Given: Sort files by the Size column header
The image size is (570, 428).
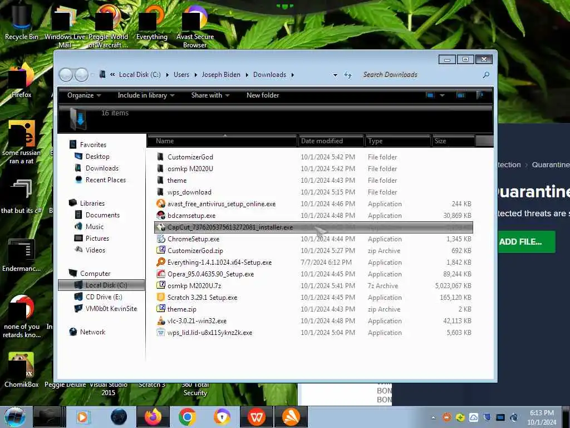Looking at the screenshot, I should (x=453, y=141).
